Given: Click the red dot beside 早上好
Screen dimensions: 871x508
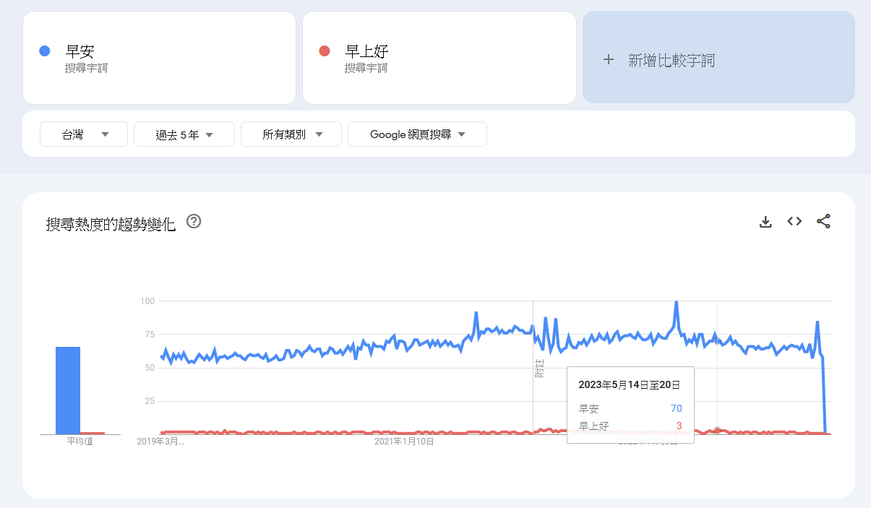Looking at the screenshot, I should pos(325,51).
